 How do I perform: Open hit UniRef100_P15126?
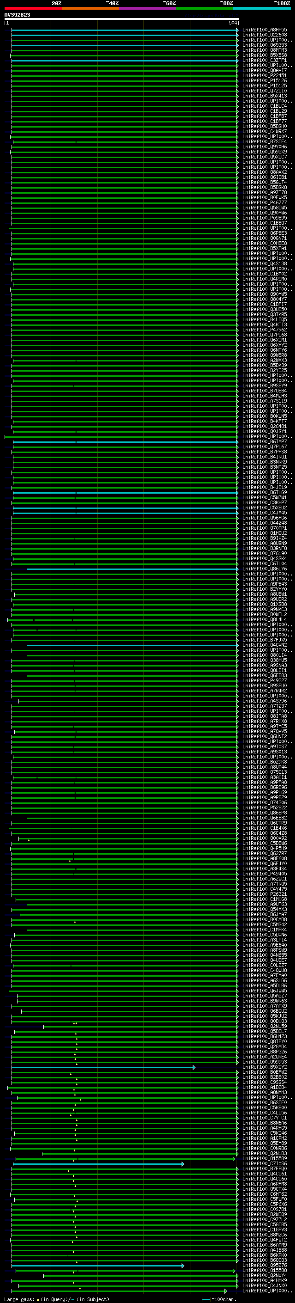coord(265,80)
